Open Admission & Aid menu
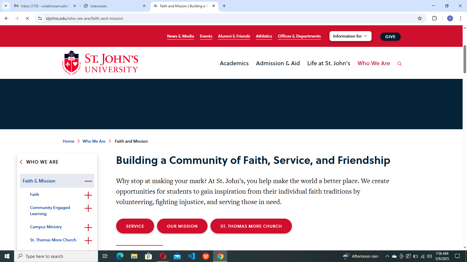The image size is (467, 262). (278, 63)
